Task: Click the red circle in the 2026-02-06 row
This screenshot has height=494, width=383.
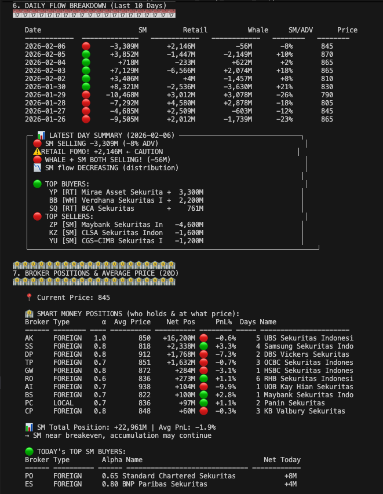Action: [x=86, y=46]
